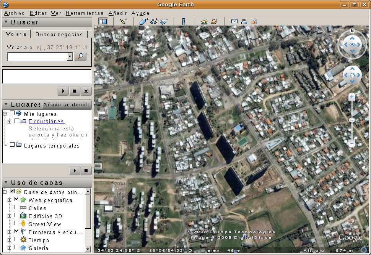This screenshot has width=371, height=255.
Task: Disable the Web geográfica layer
Action: coord(17,199)
